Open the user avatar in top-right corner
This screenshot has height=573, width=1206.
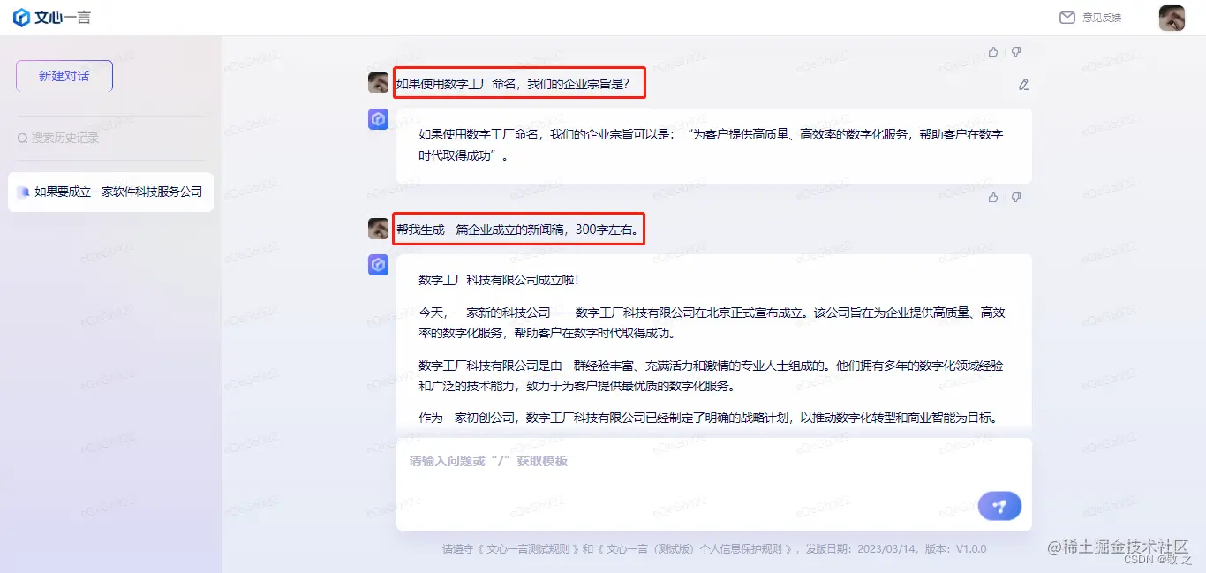click(1172, 18)
